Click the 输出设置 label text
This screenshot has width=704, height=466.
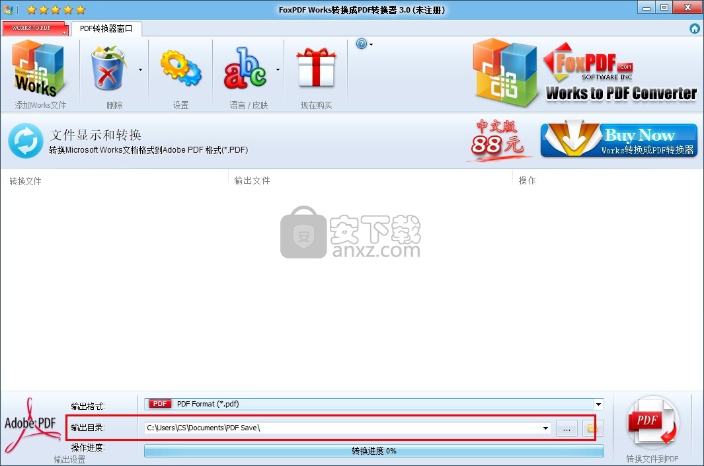pyautogui.click(x=69, y=459)
